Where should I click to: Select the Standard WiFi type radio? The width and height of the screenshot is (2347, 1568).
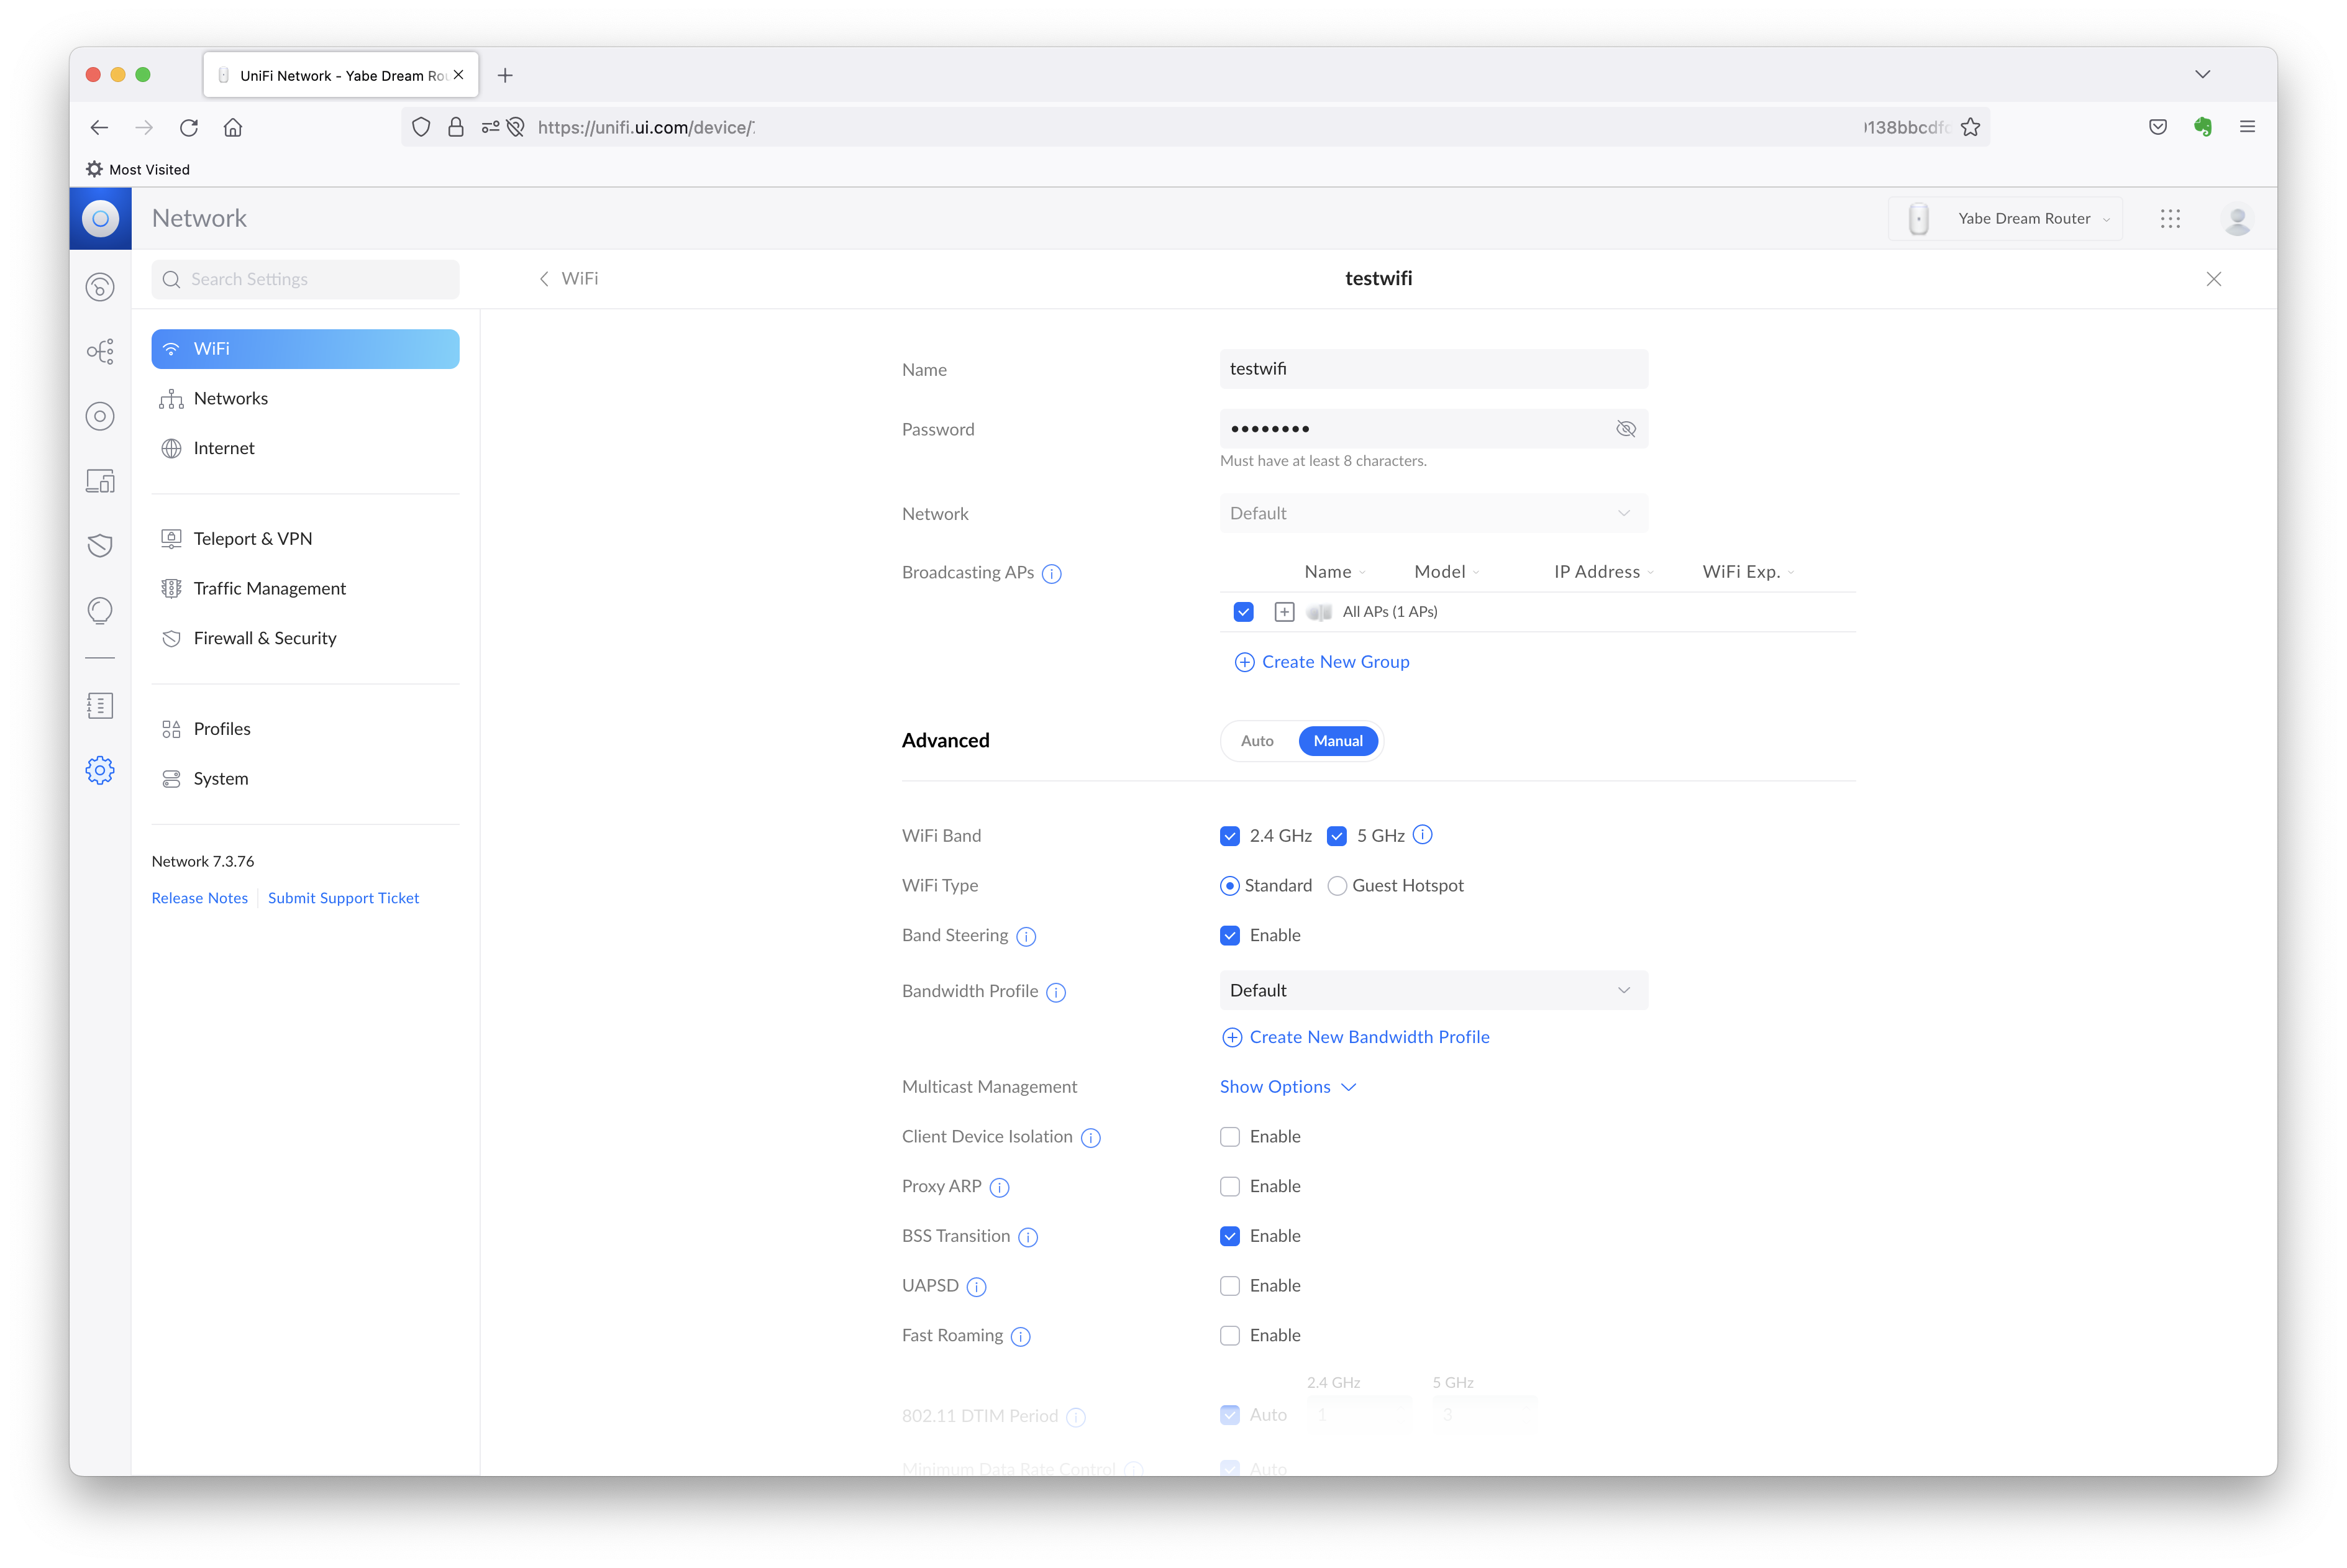(1230, 886)
